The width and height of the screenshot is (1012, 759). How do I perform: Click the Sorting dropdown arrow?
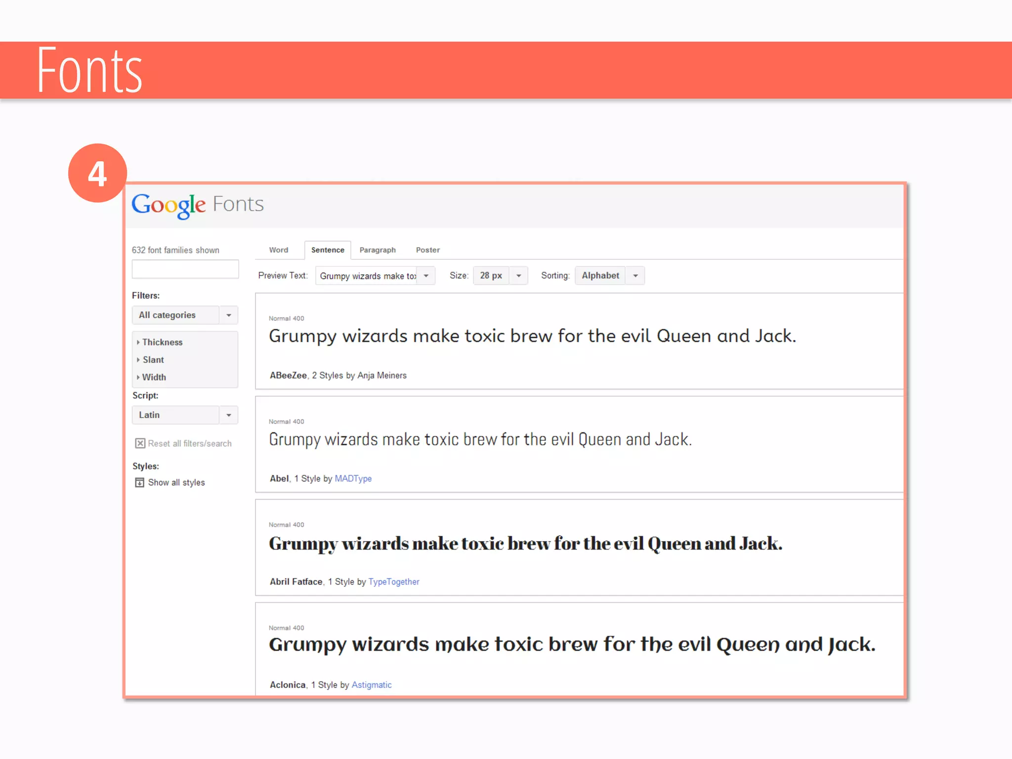point(635,276)
